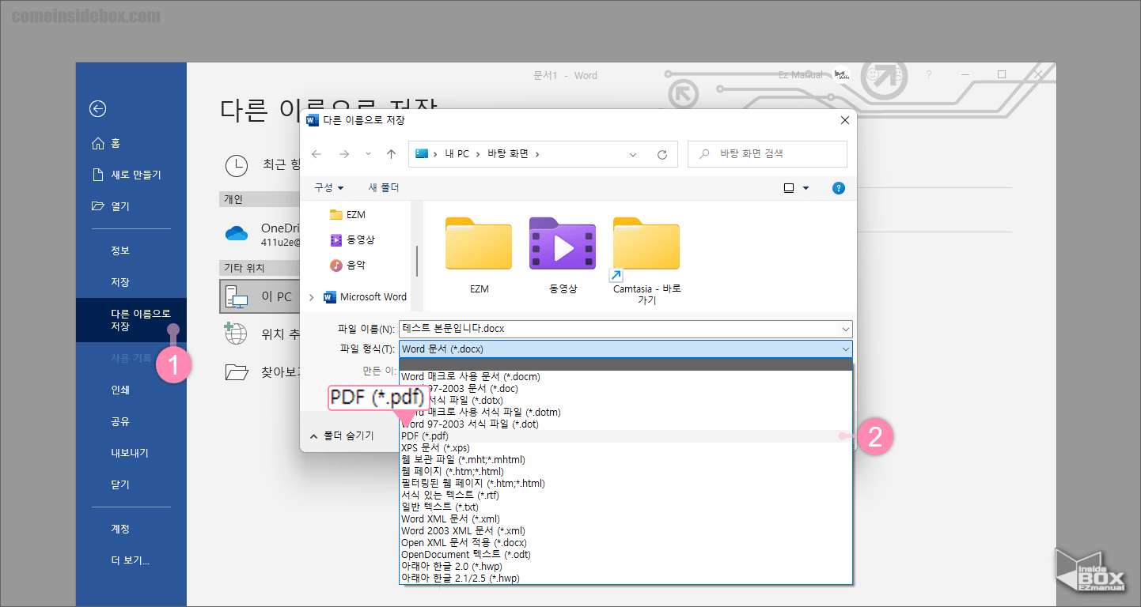This screenshot has height=607, width=1141.
Task: Select 내보내기 in the sidebar
Action: [131, 453]
